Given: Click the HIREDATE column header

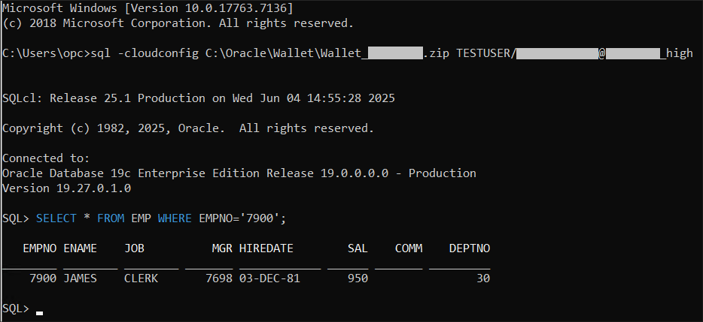Looking at the screenshot, I should pos(266,248).
